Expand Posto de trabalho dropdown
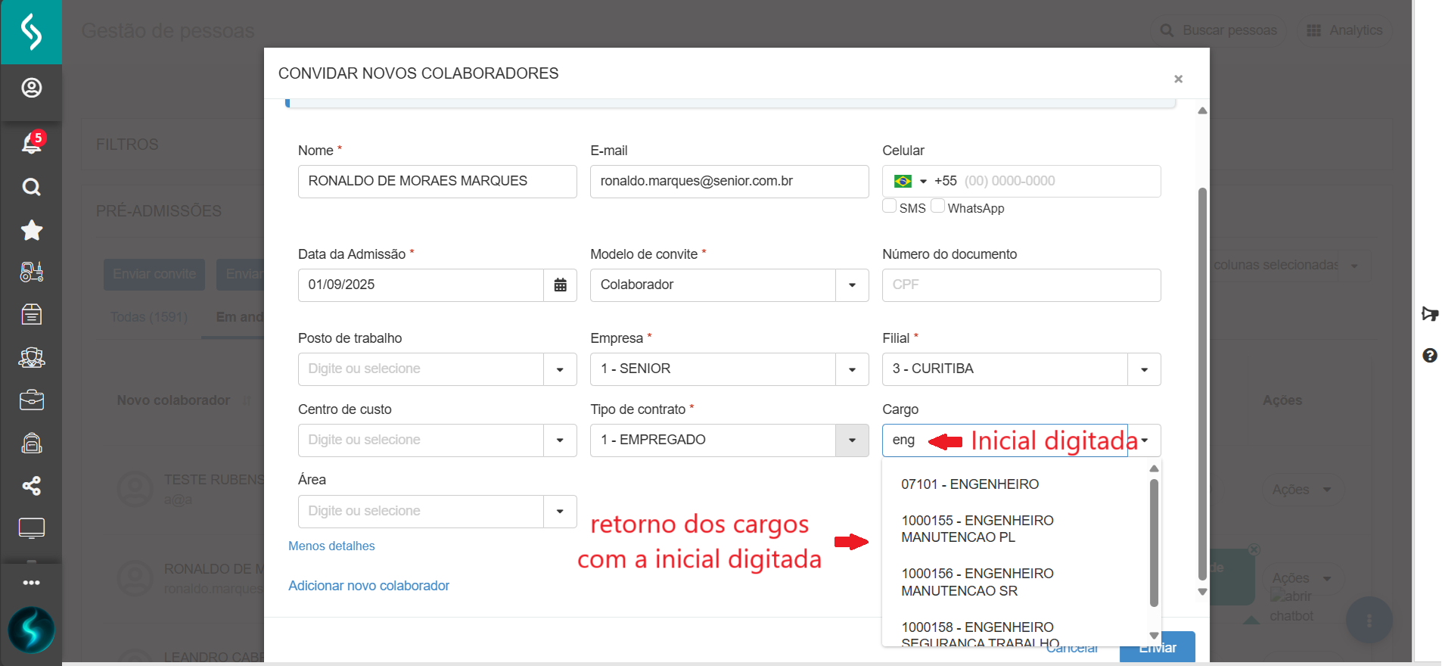This screenshot has width=1442, height=666. (x=560, y=369)
